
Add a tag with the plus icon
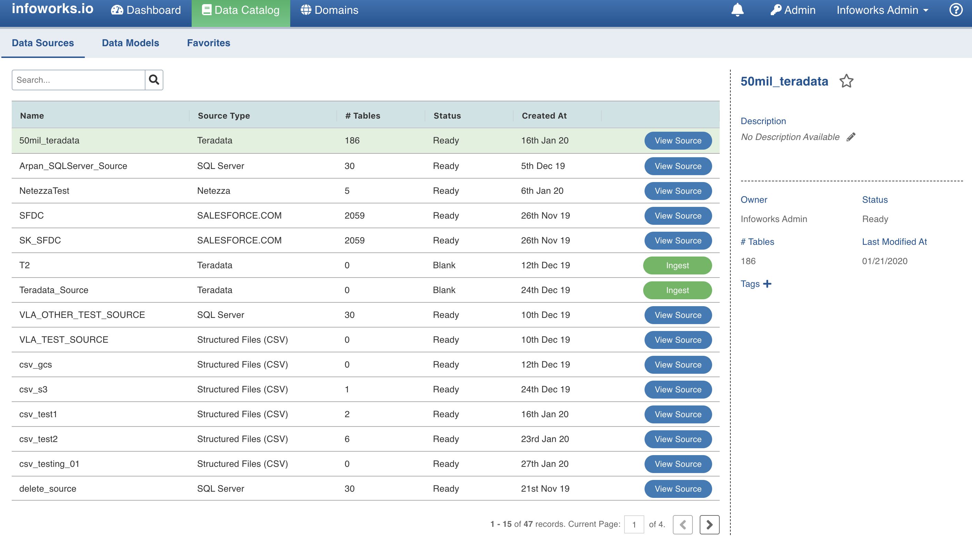[767, 283]
